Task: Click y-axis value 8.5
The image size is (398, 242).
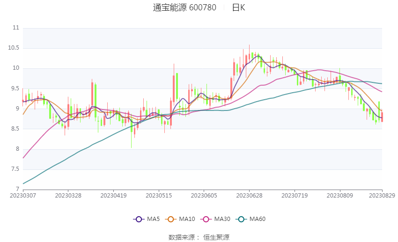Action: [15, 129]
